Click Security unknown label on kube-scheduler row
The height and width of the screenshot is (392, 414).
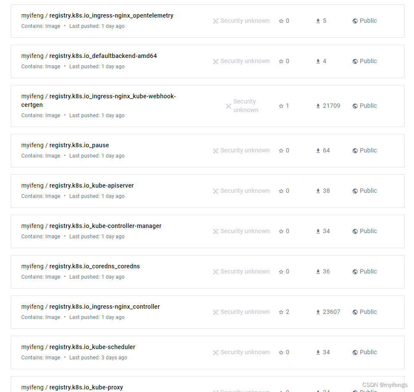click(245, 352)
